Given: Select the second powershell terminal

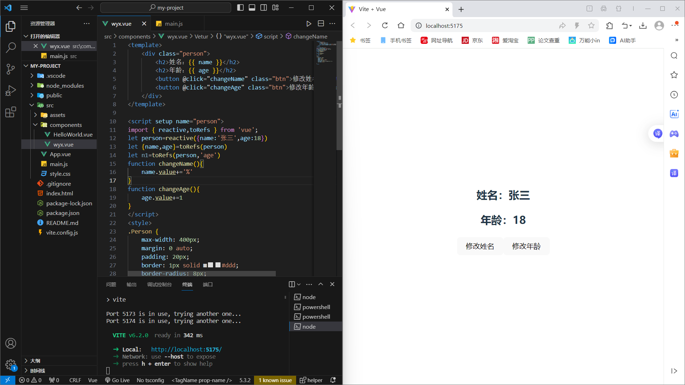Looking at the screenshot, I should click(316, 317).
